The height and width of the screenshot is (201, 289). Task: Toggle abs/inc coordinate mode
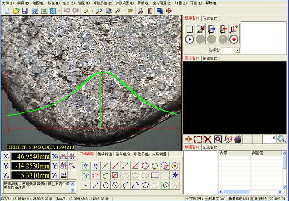click(x=72, y=156)
